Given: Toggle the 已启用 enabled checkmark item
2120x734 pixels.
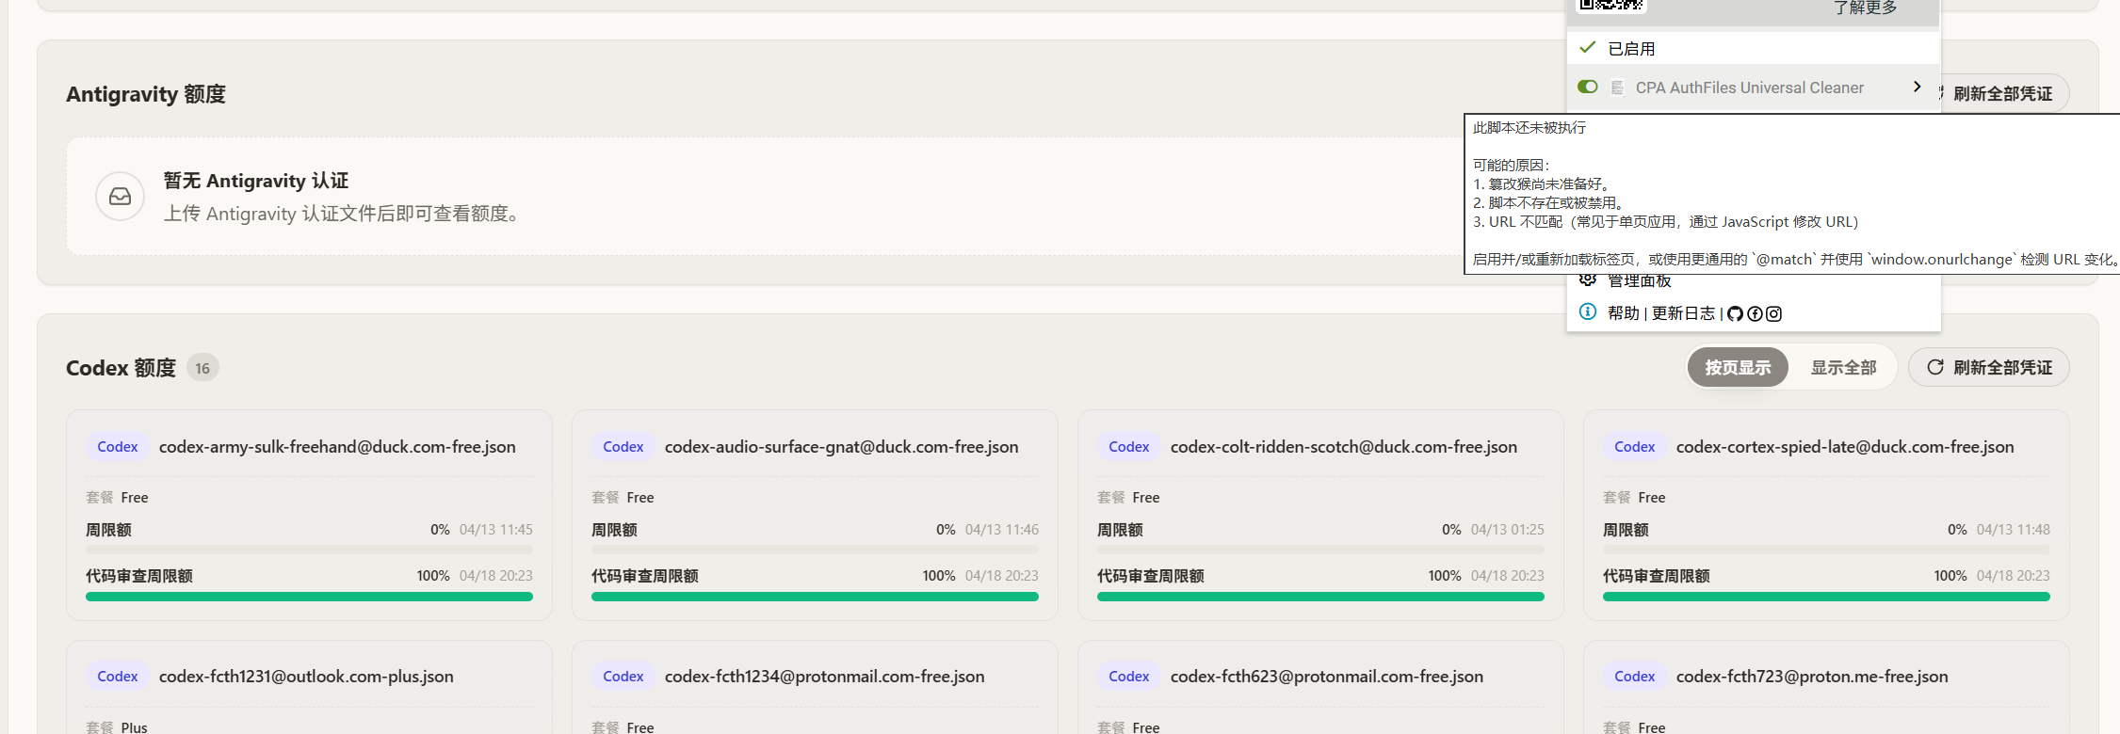Looking at the screenshot, I should 1754,48.
